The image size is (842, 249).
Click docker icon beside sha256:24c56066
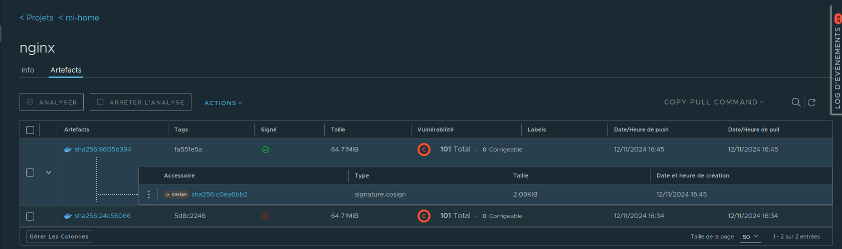[68, 216]
